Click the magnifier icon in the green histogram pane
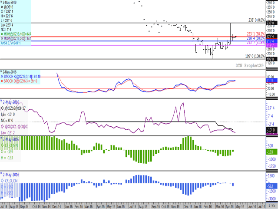278x209 pixels. tap(2, 138)
